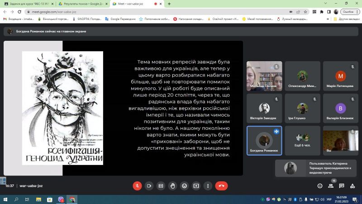Open the 'SINOPTIK: Погода' bookmark

pyautogui.click(x=87, y=19)
